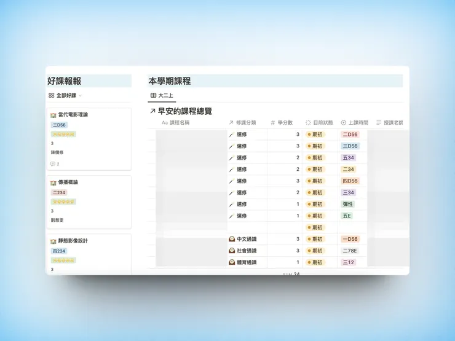Select the 二78E time tag

pos(350,251)
